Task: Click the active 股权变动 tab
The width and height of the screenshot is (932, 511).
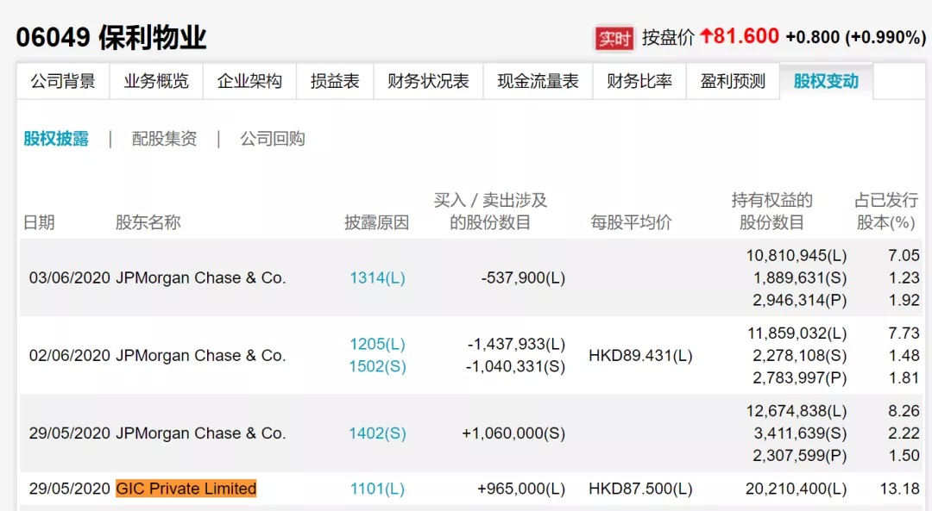Action: tap(826, 81)
